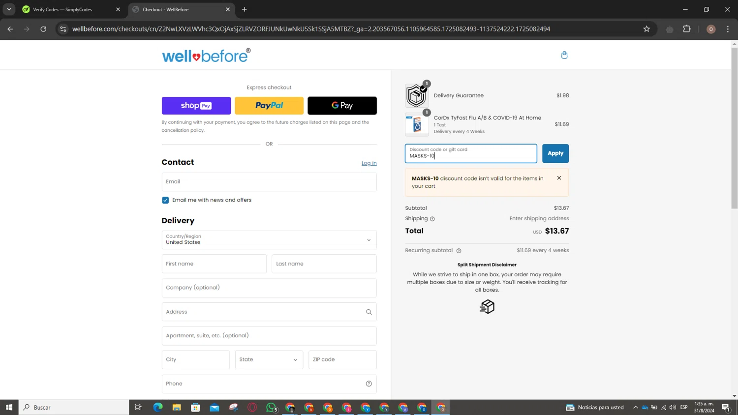
Task: Apply the discount code
Action: point(555,153)
